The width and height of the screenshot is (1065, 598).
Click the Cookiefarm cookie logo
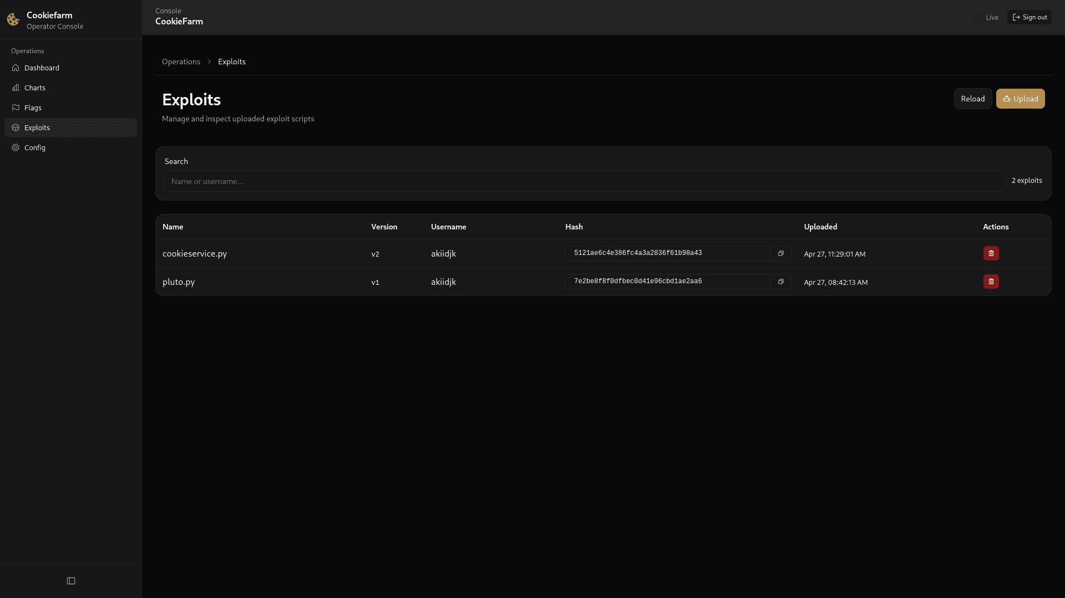point(13,19)
